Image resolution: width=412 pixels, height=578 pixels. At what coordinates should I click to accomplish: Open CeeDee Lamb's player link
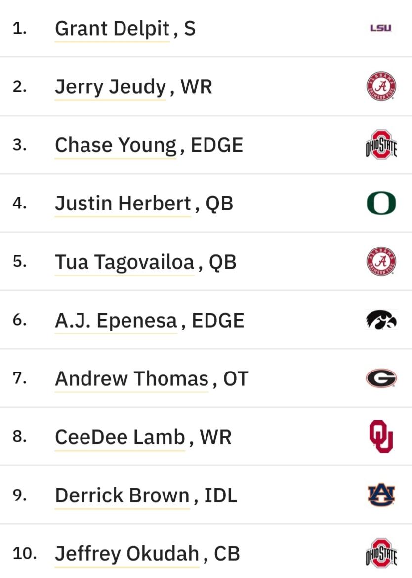coord(120,437)
